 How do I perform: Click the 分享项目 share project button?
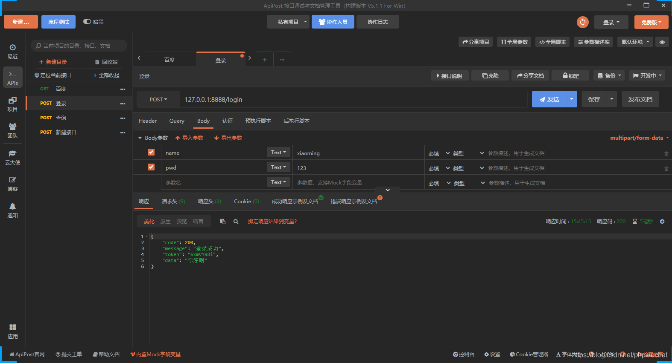pos(476,42)
